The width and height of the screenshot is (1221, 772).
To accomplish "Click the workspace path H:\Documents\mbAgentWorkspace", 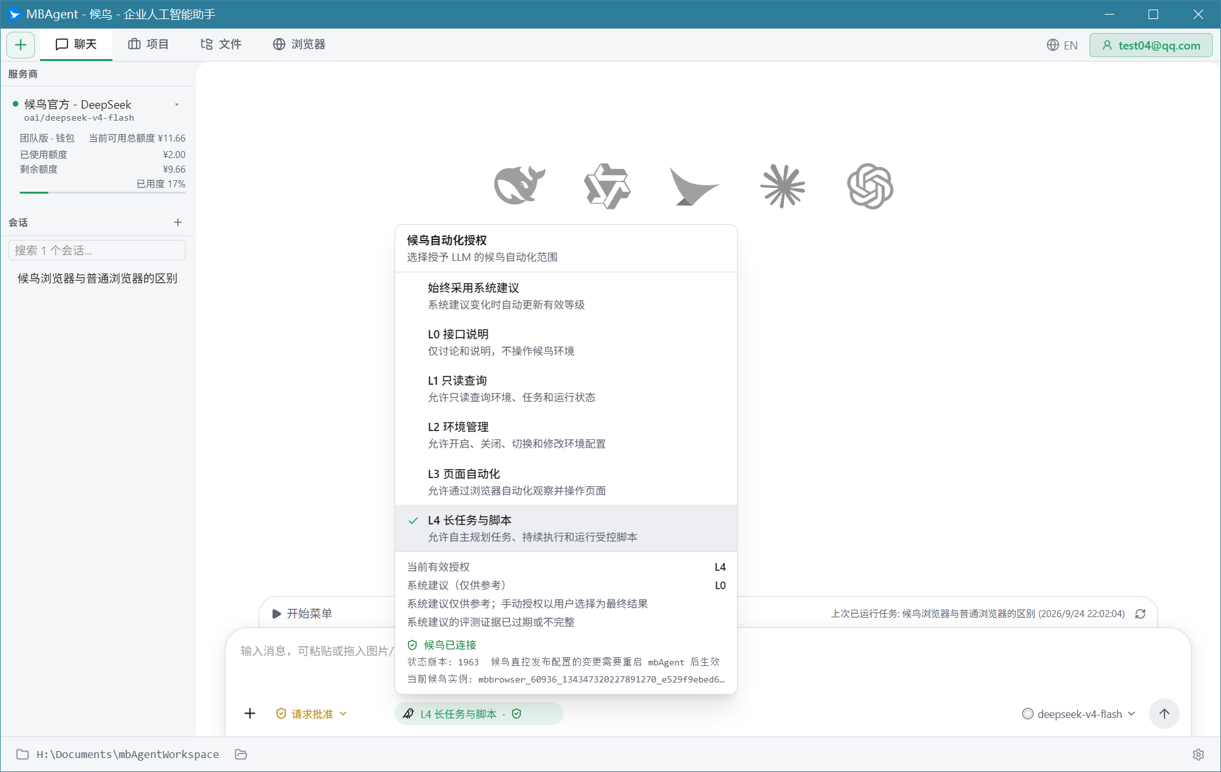I will 128,754.
